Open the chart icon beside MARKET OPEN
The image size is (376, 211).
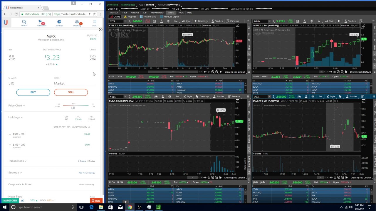pos(22,200)
